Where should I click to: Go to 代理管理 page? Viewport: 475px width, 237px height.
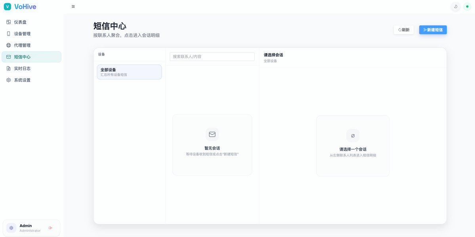coord(32,46)
